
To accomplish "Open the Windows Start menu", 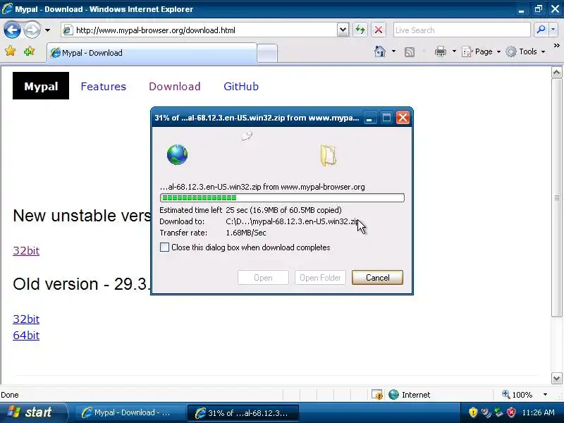I will click(x=33, y=412).
